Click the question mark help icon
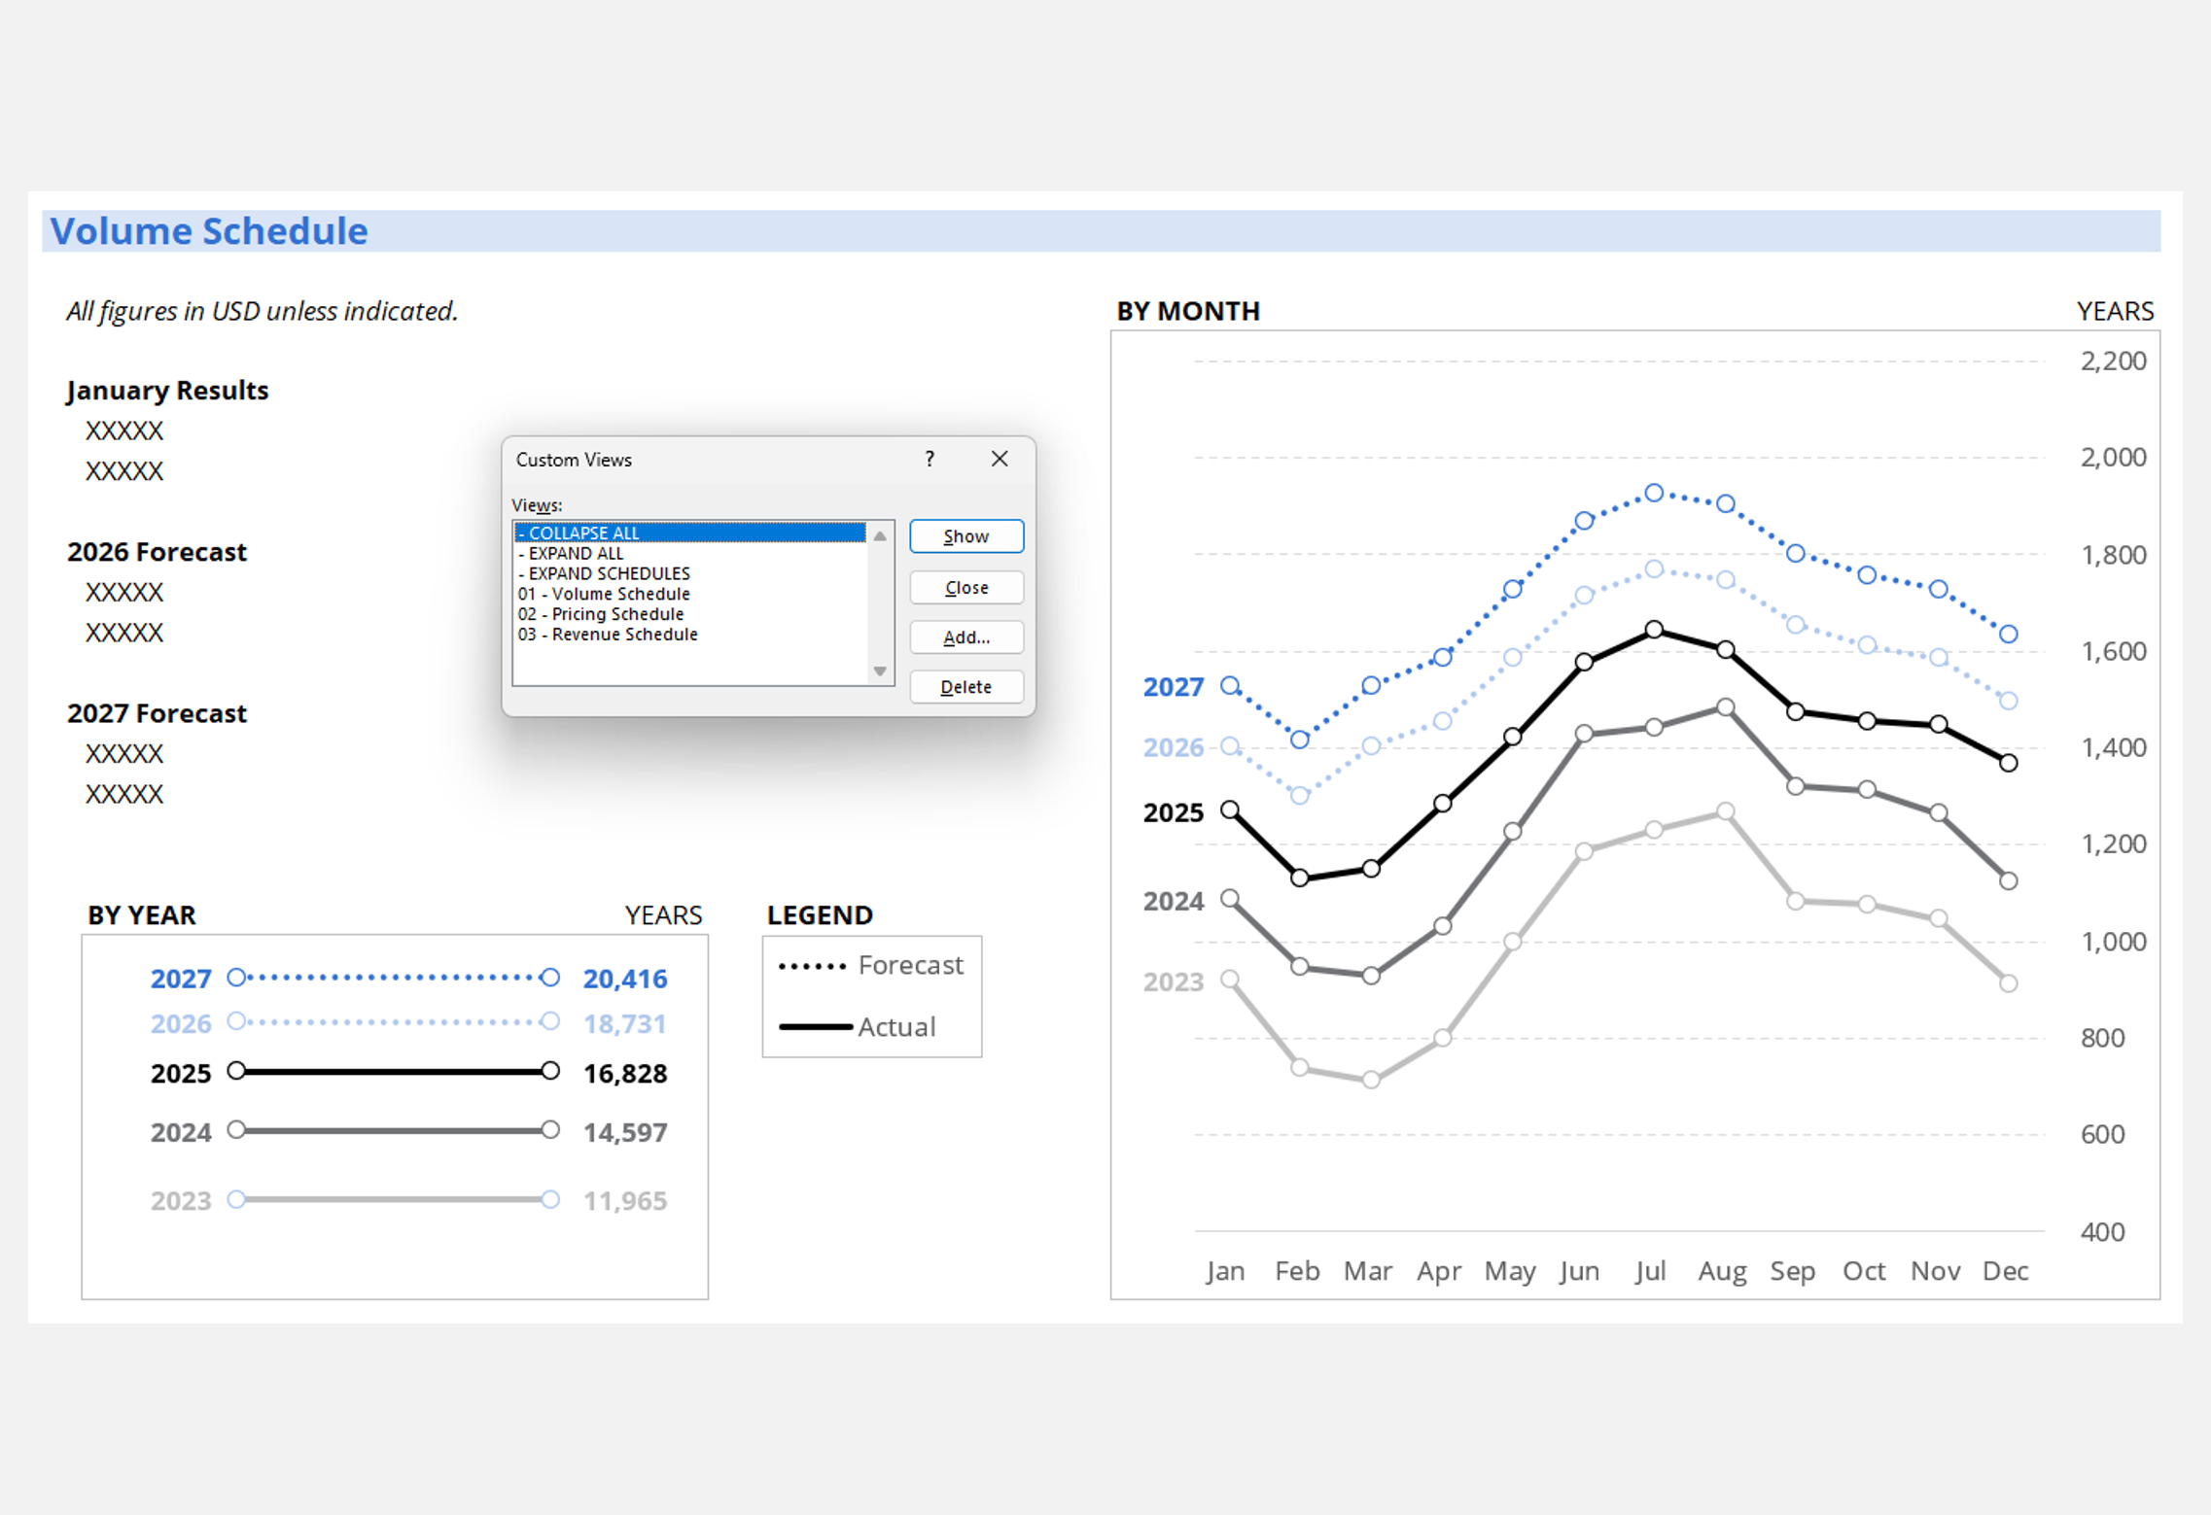The height and width of the screenshot is (1515, 2211). coord(930,459)
